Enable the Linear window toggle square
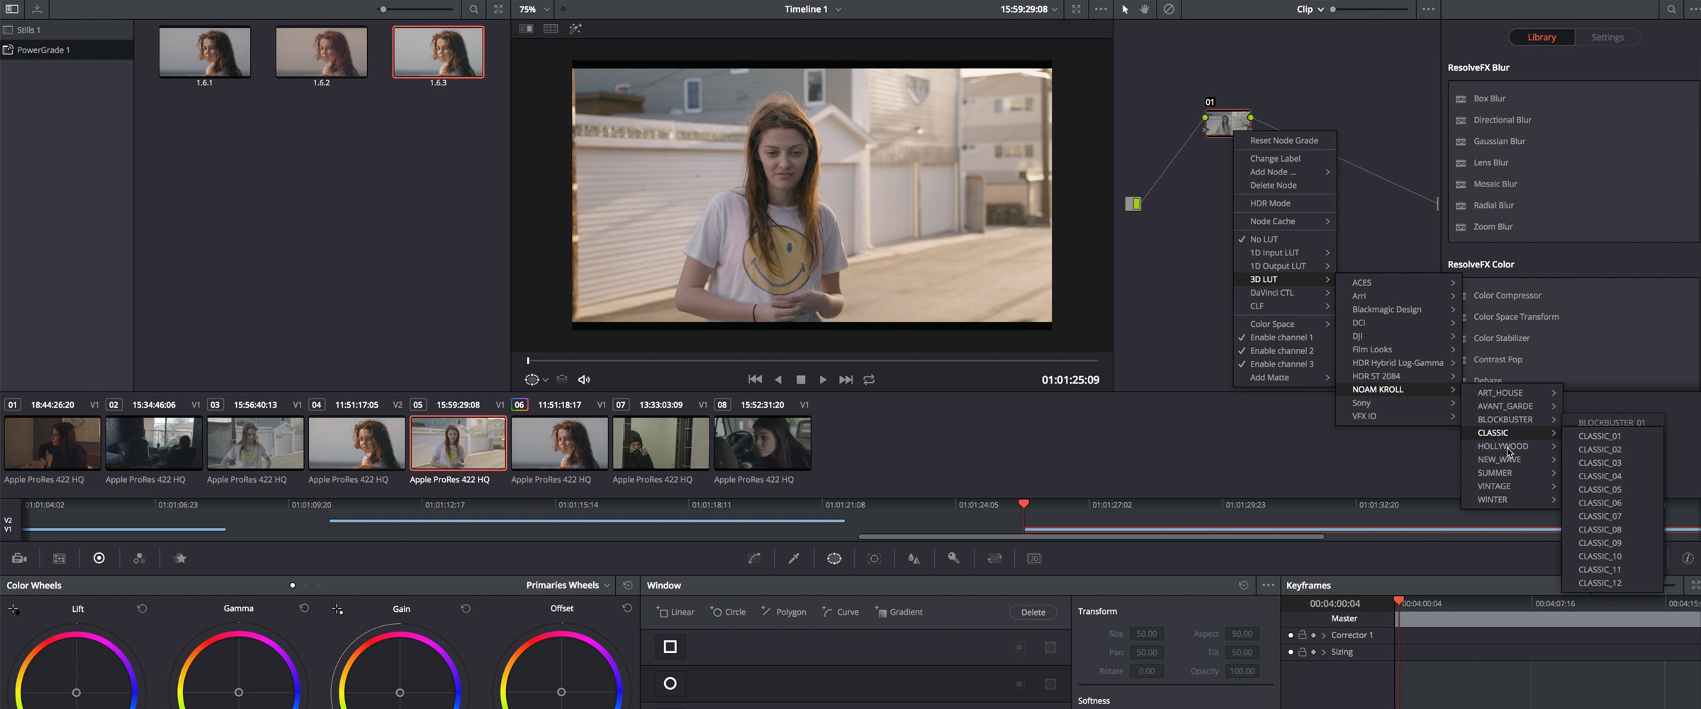 [x=670, y=647]
